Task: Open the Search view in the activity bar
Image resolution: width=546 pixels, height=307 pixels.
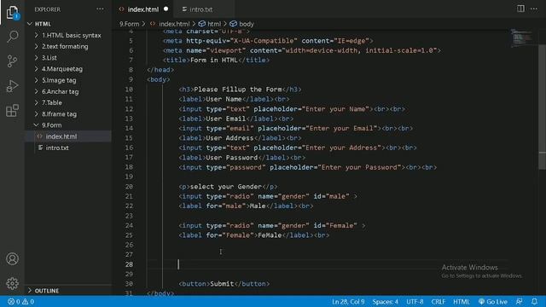Action: coord(12,36)
